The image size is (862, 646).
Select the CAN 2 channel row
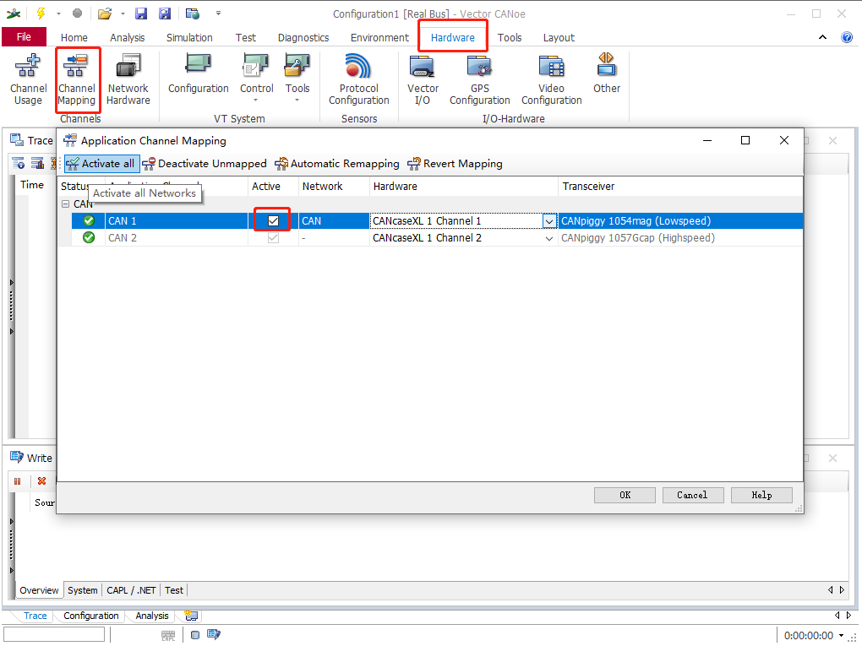click(437, 238)
